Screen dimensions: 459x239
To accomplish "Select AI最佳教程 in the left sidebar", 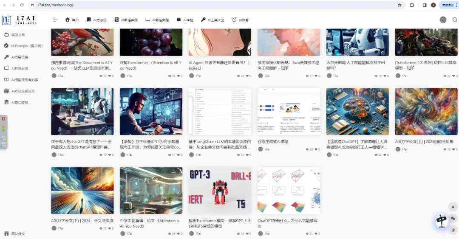I will 16,102.
